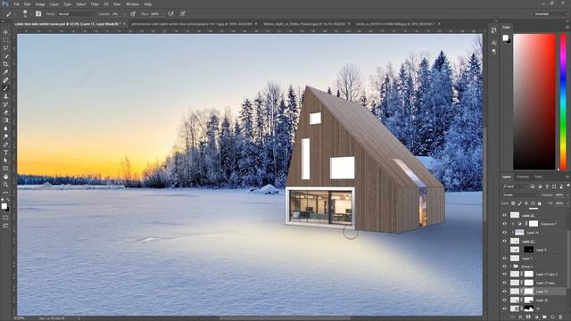571x321 pixels.
Task: Select the Healing Brush tool
Action: click(x=5, y=80)
